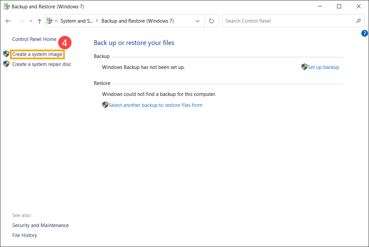The image size is (369, 247).
Task: Click the Refresh icon in the address bar
Action: (211, 21)
